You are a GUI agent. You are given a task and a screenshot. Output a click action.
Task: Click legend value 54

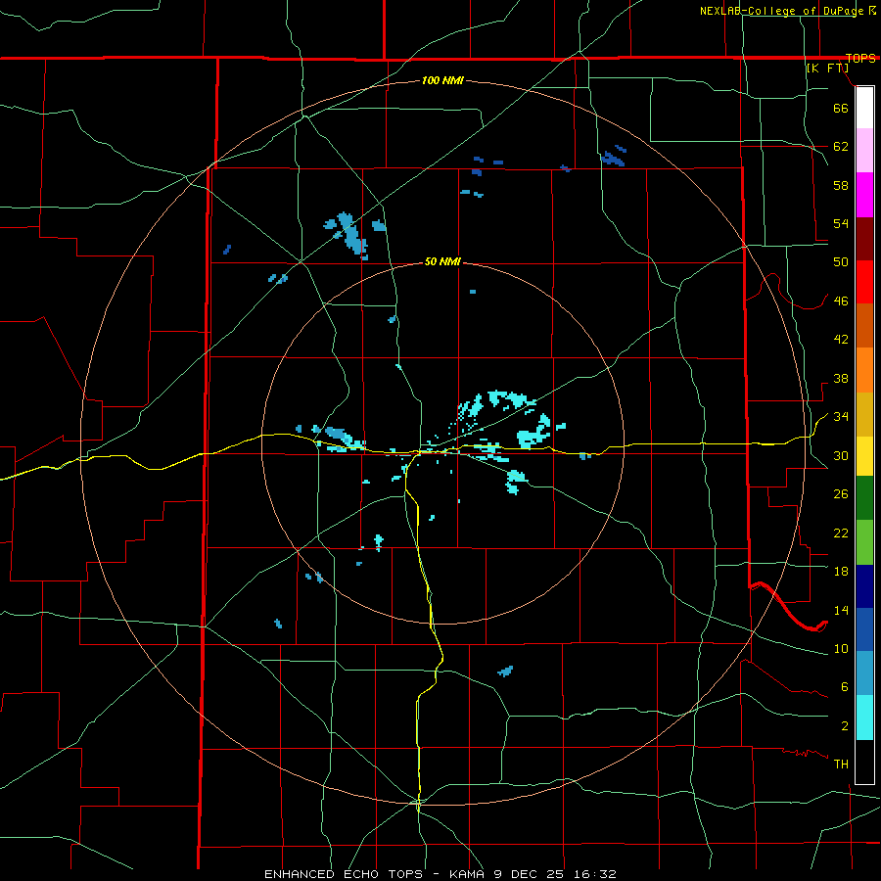tap(841, 223)
